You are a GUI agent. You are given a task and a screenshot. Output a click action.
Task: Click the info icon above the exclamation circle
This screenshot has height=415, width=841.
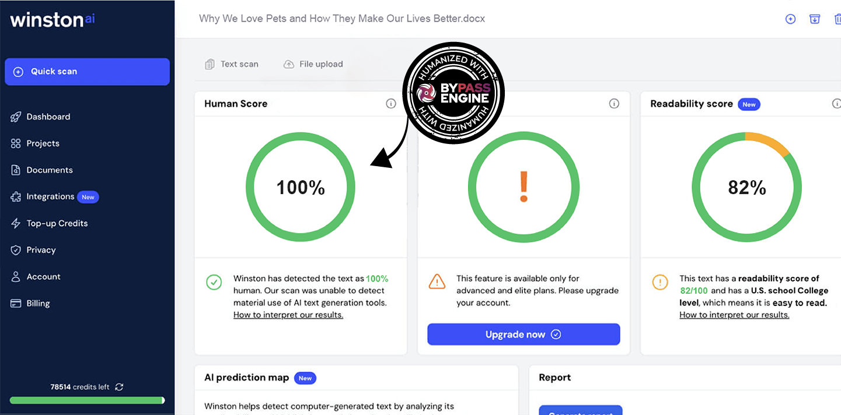click(x=614, y=104)
